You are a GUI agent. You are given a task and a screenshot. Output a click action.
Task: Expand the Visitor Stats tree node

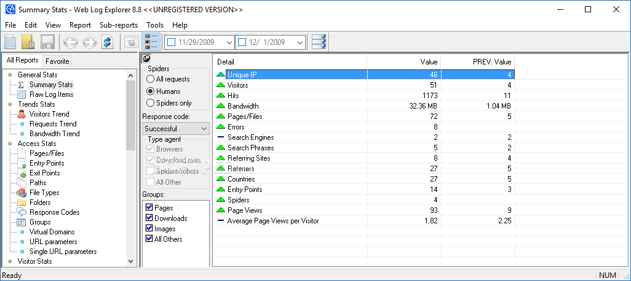coord(10,261)
